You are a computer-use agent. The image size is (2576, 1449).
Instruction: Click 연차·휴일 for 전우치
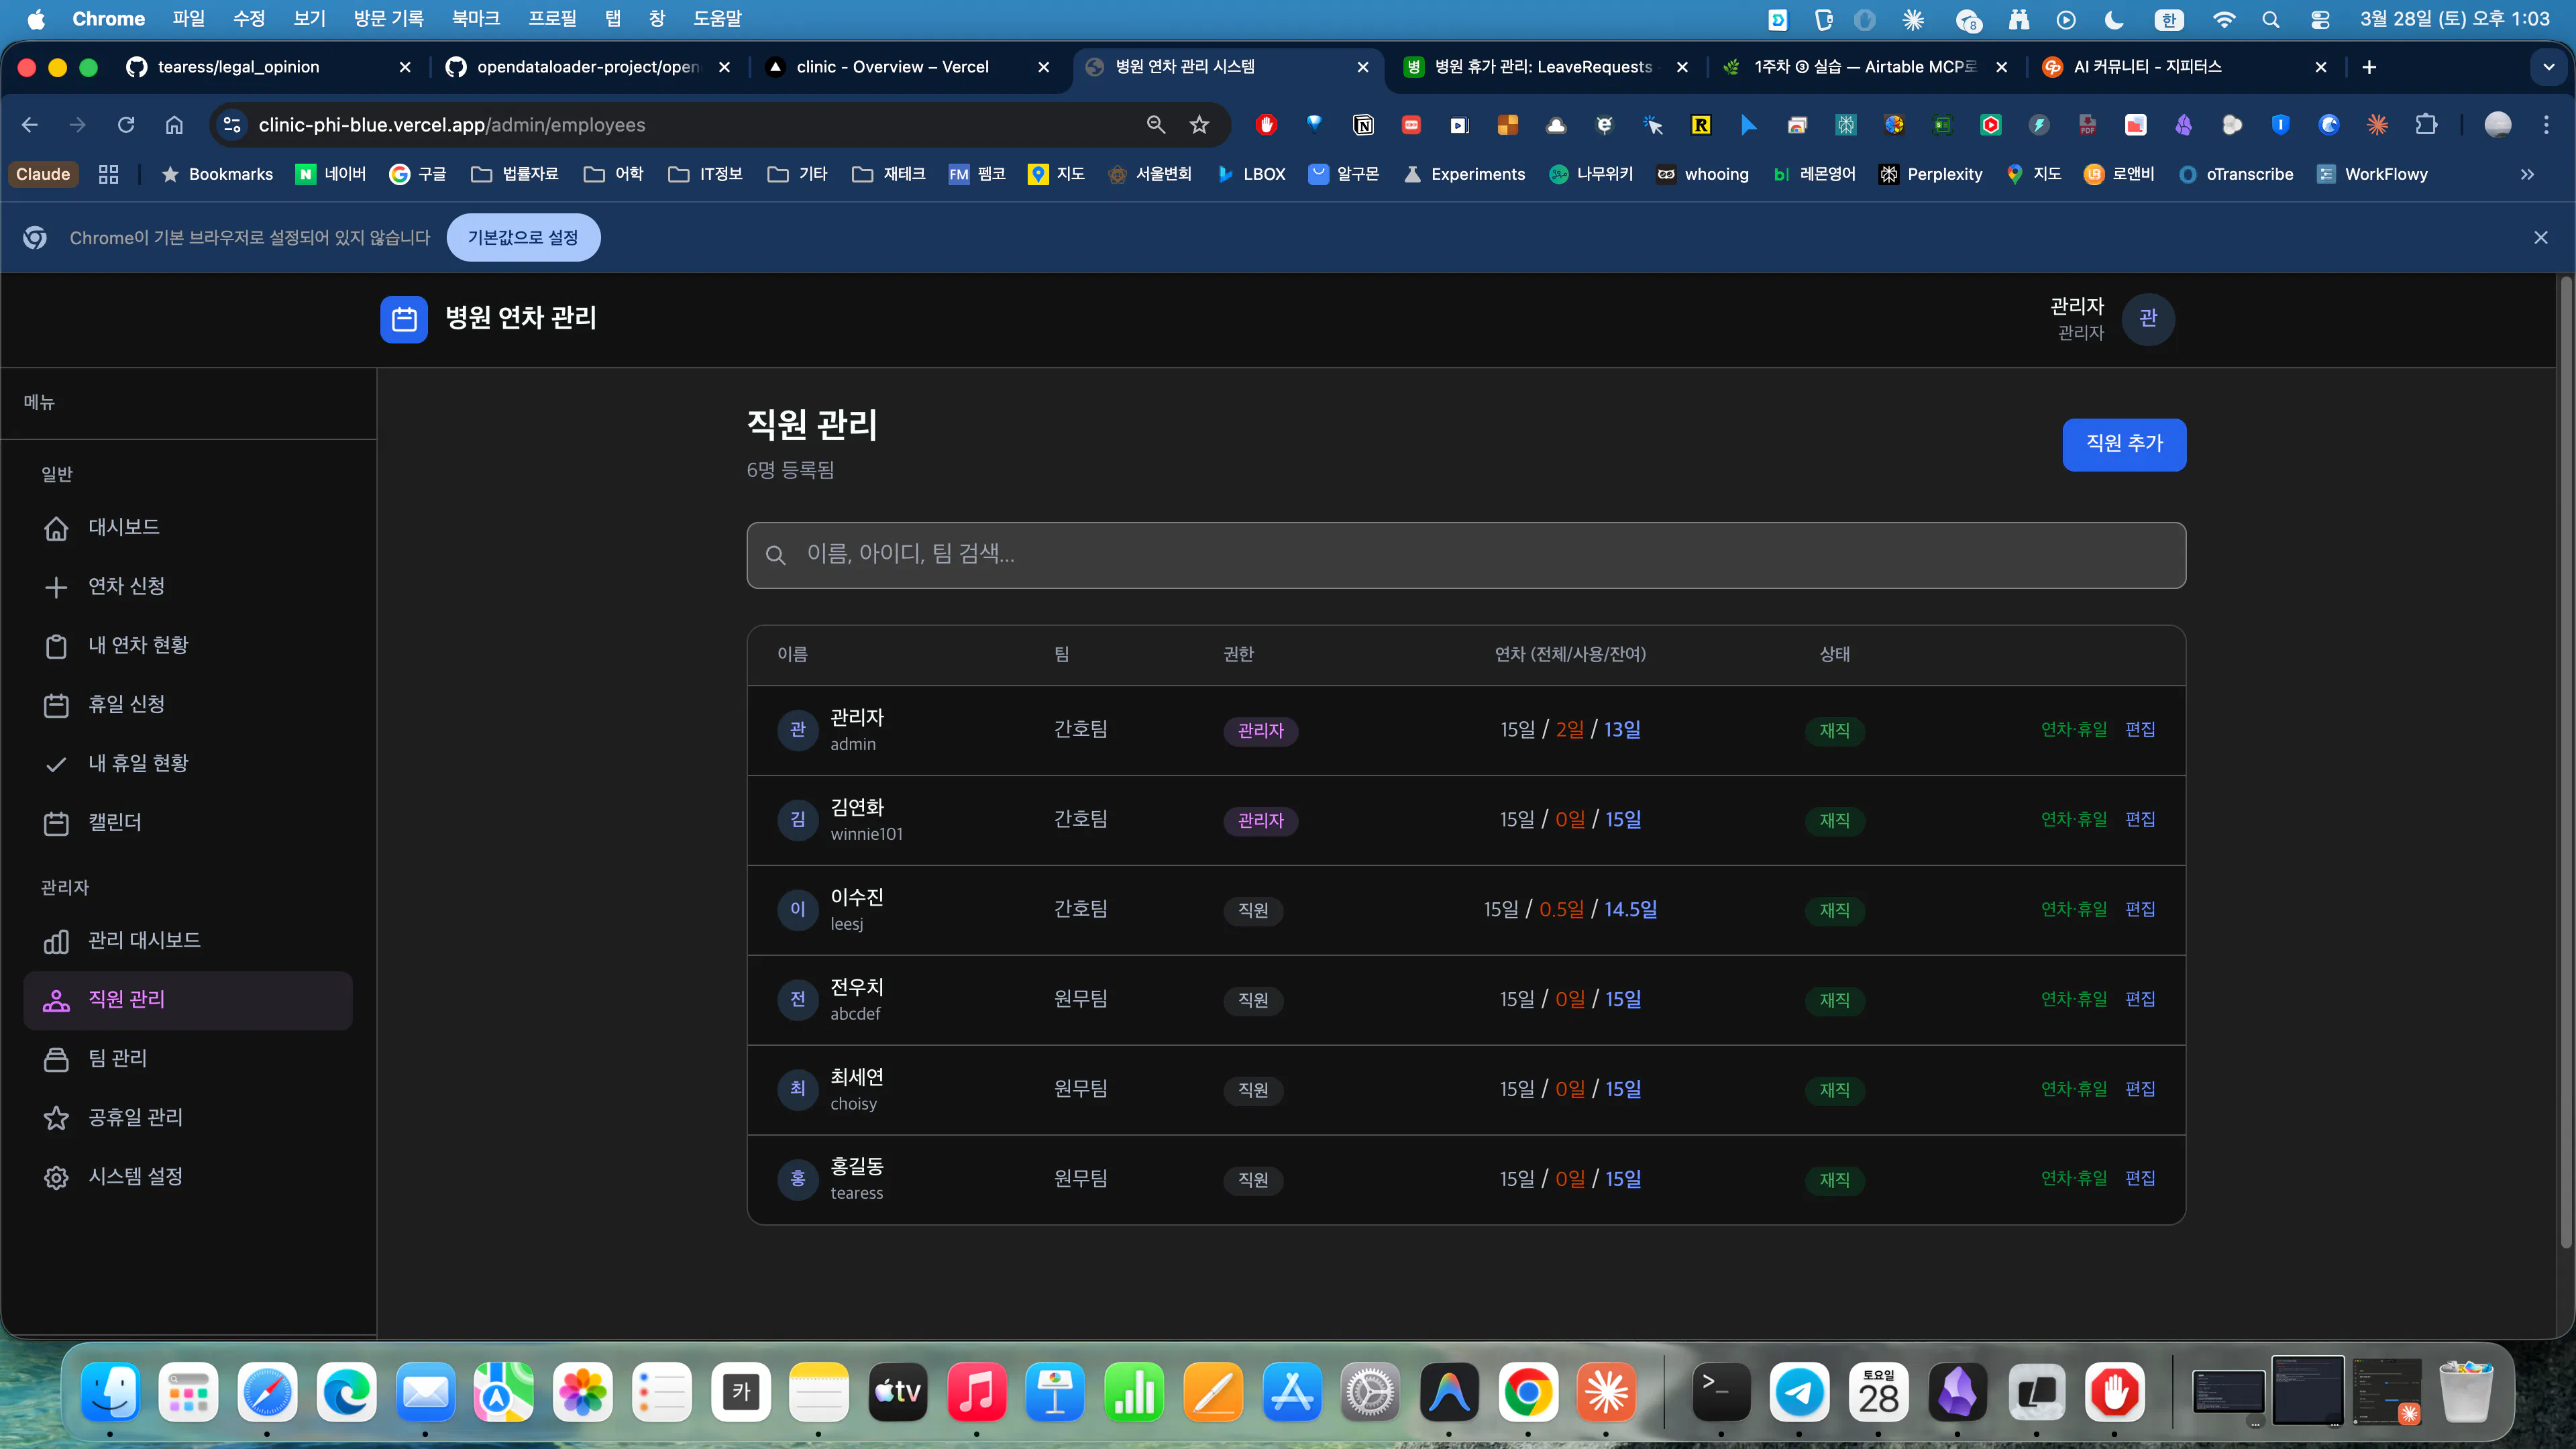2074,999
